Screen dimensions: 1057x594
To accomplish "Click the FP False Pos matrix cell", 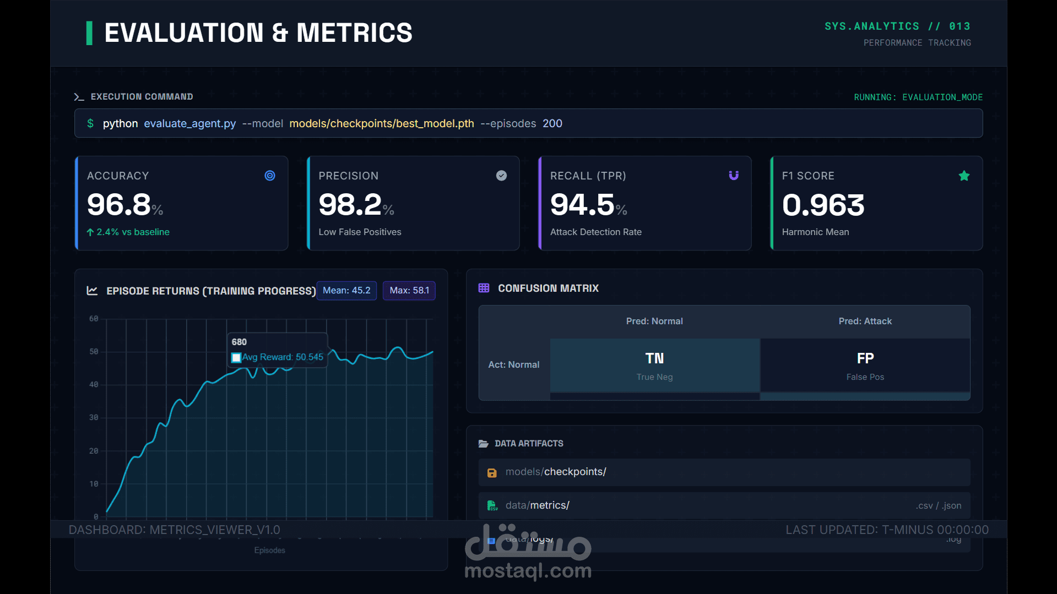I will pos(865,366).
